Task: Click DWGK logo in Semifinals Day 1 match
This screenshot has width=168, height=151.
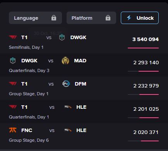Action: (62, 37)
